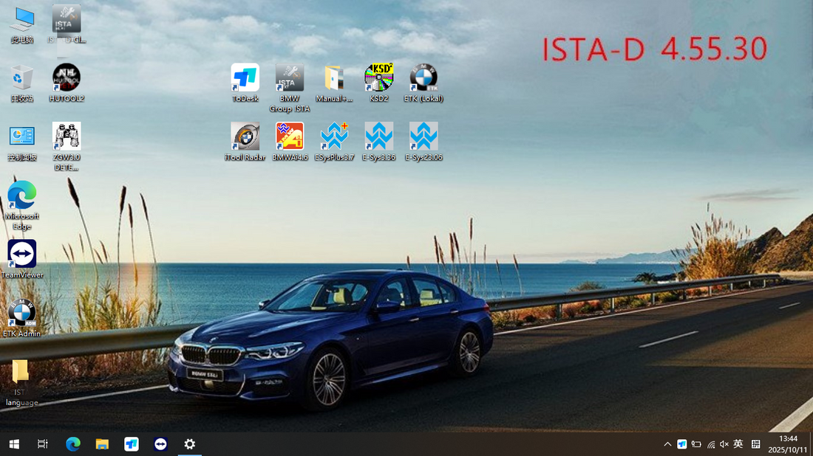813x456 pixels.
Task: Expand the hidden system tray icons chevron
Action: tap(667, 444)
